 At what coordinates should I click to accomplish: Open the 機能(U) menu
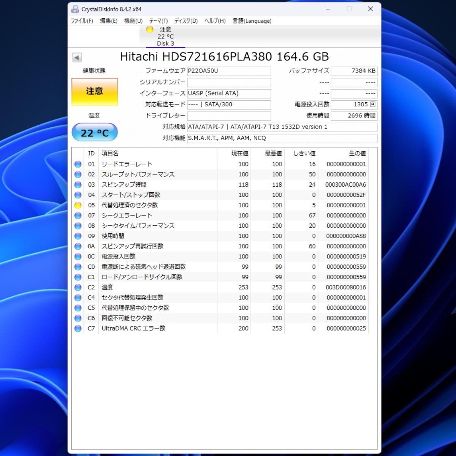point(133,21)
